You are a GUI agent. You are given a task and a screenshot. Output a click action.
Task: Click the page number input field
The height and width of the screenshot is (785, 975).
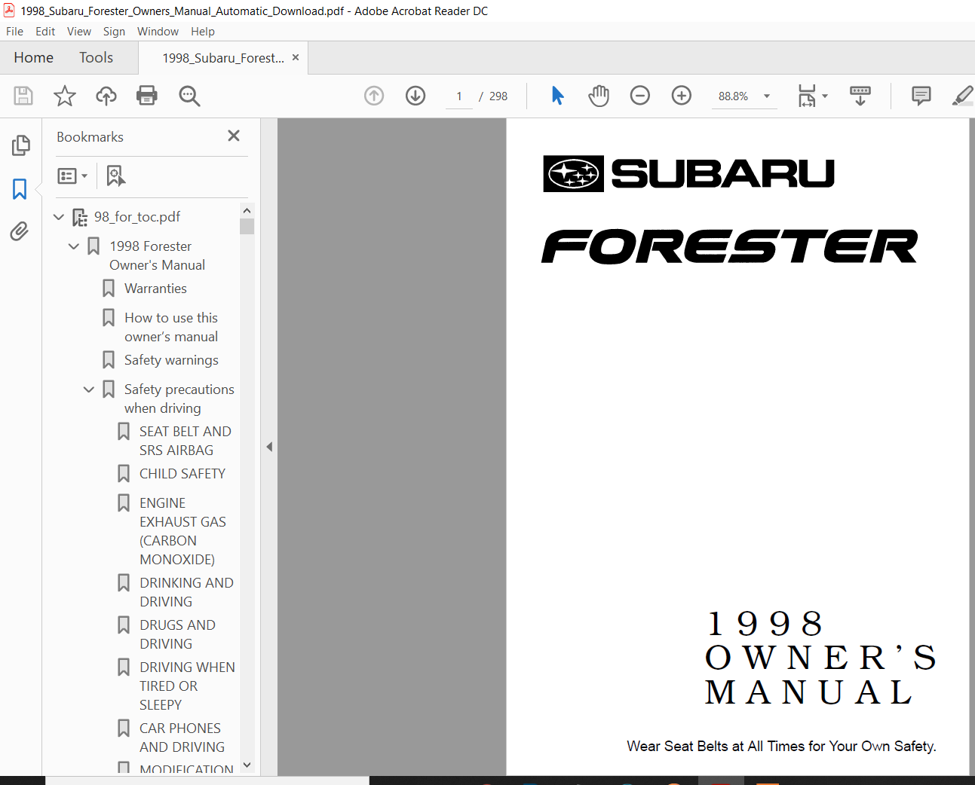(459, 96)
